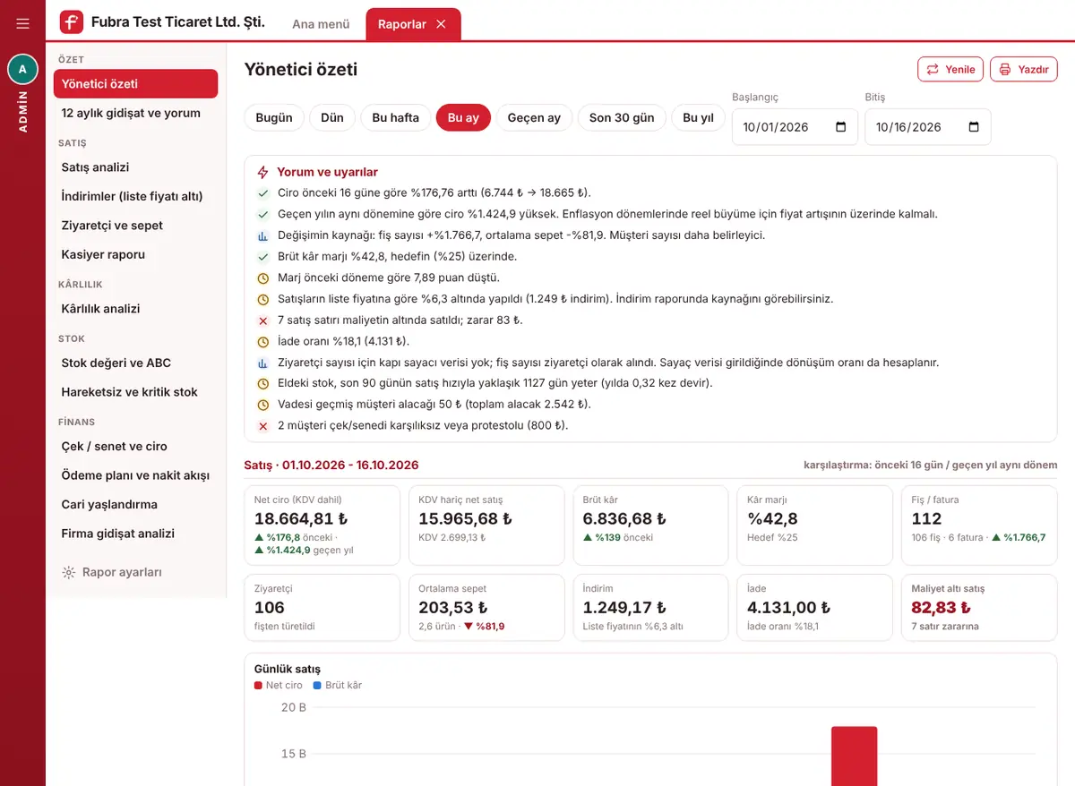
Task: Open Çek / senet ve ciro report
Action: pyautogui.click(x=135, y=446)
